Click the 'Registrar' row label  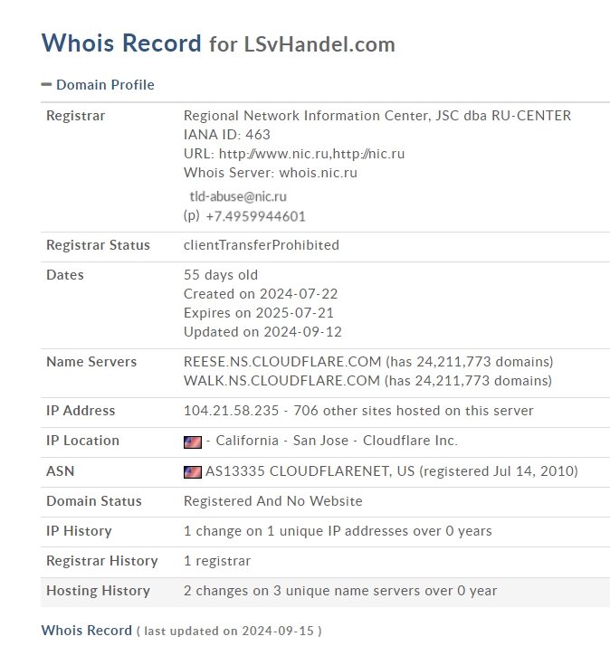point(76,116)
